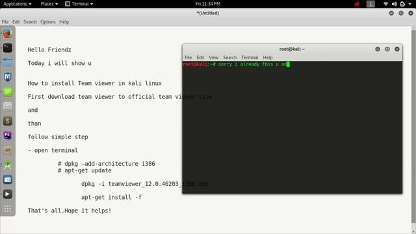Open the Places menu
Viewport: 416px width, 234px height.
[49, 4]
